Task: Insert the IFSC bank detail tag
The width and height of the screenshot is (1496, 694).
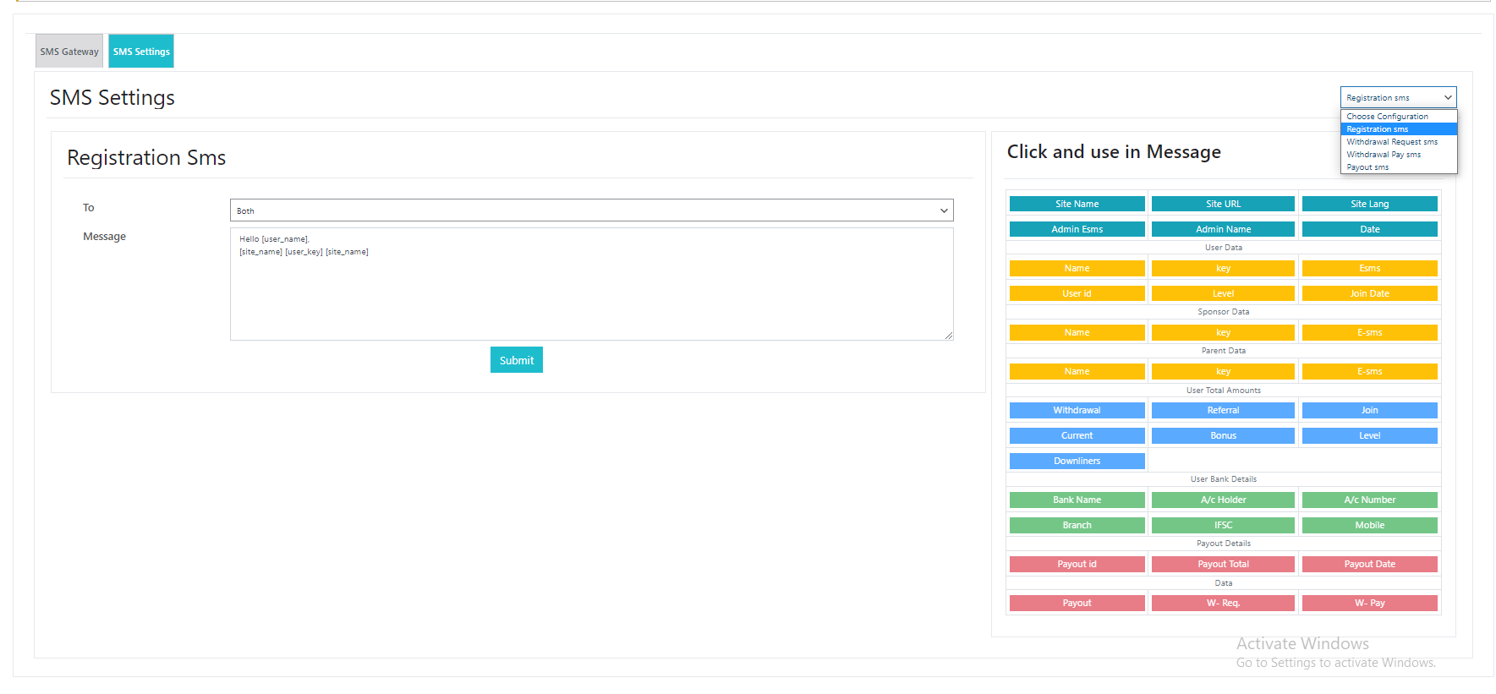Action: [x=1223, y=525]
